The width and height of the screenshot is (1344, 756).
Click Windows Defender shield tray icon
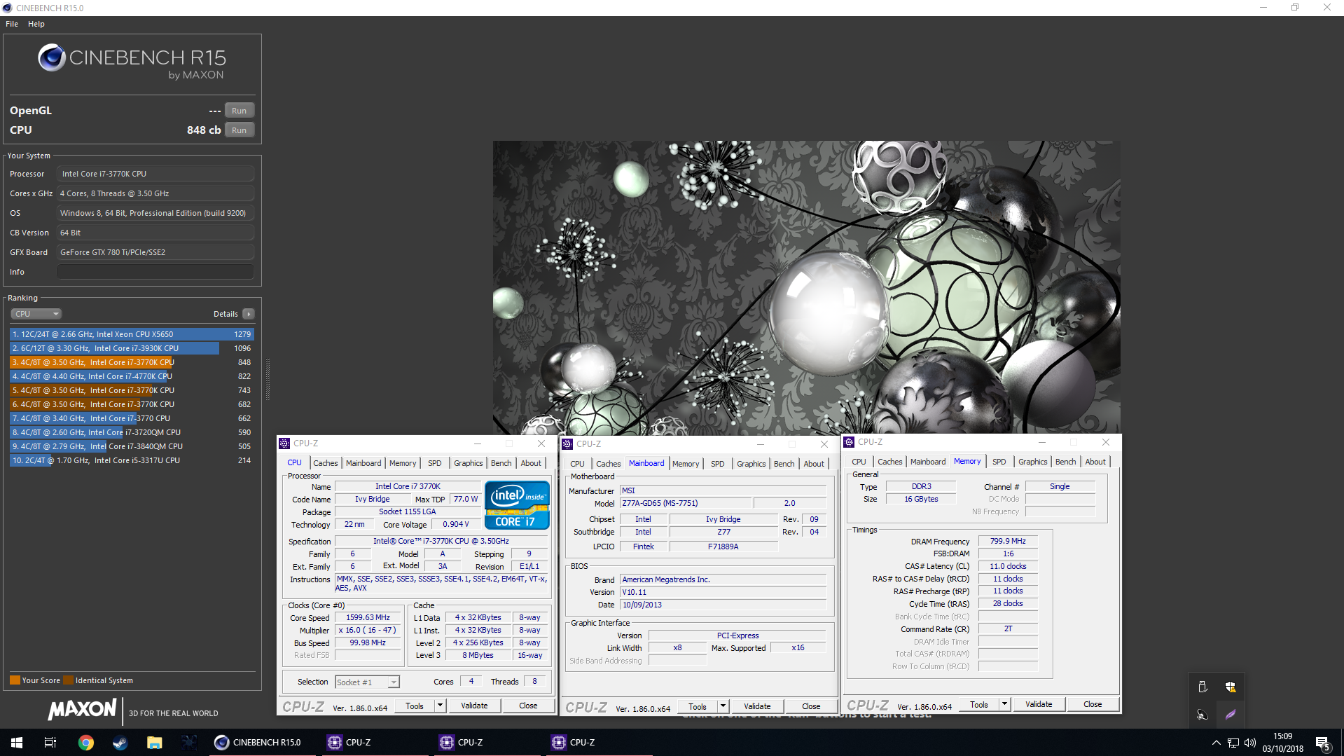[1231, 687]
